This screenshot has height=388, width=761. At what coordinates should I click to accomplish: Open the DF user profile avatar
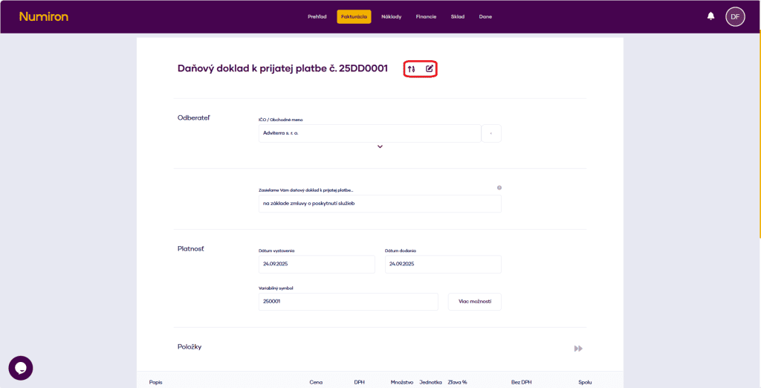[734, 16]
